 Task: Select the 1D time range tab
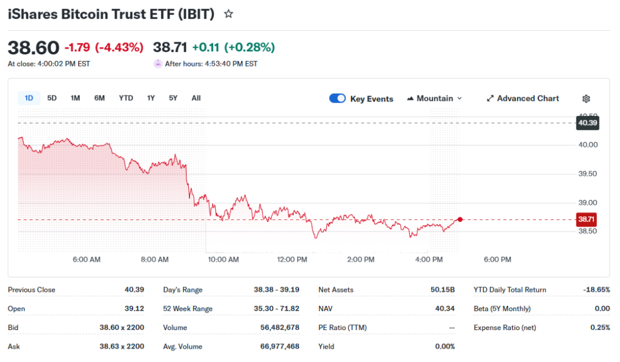click(28, 98)
